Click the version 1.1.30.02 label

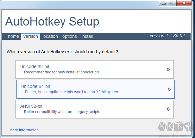point(167,36)
